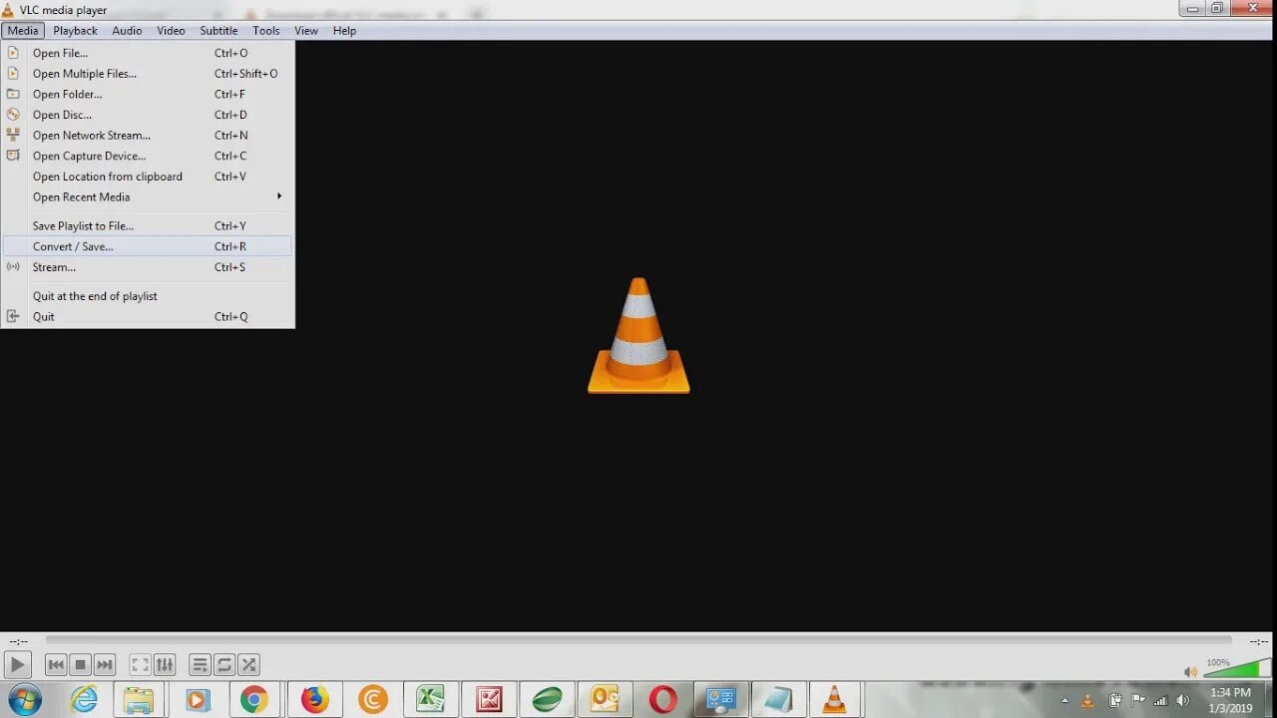Open green oval app on taskbar

point(547,700)
